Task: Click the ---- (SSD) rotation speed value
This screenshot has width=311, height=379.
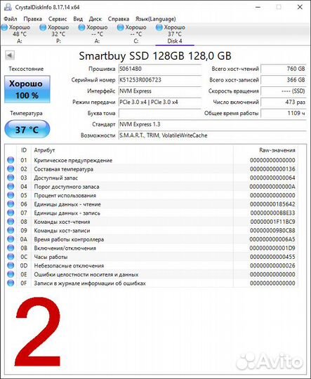Action: [284, 91]
